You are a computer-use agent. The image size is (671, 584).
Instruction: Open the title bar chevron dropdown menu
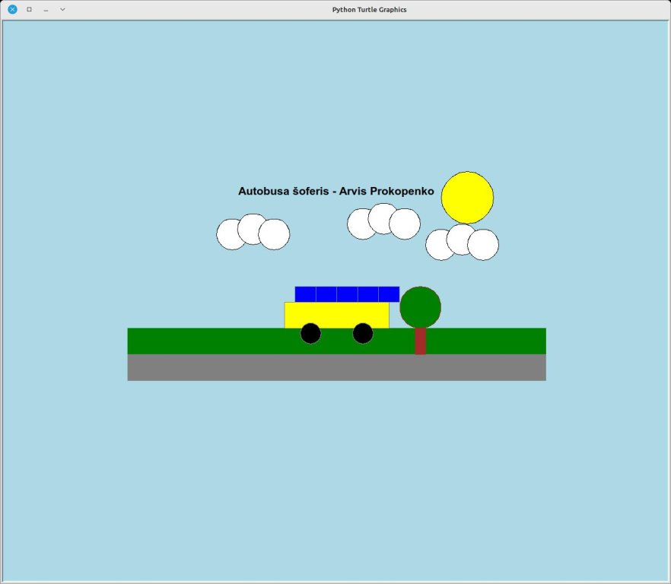[x=62, y=9]
